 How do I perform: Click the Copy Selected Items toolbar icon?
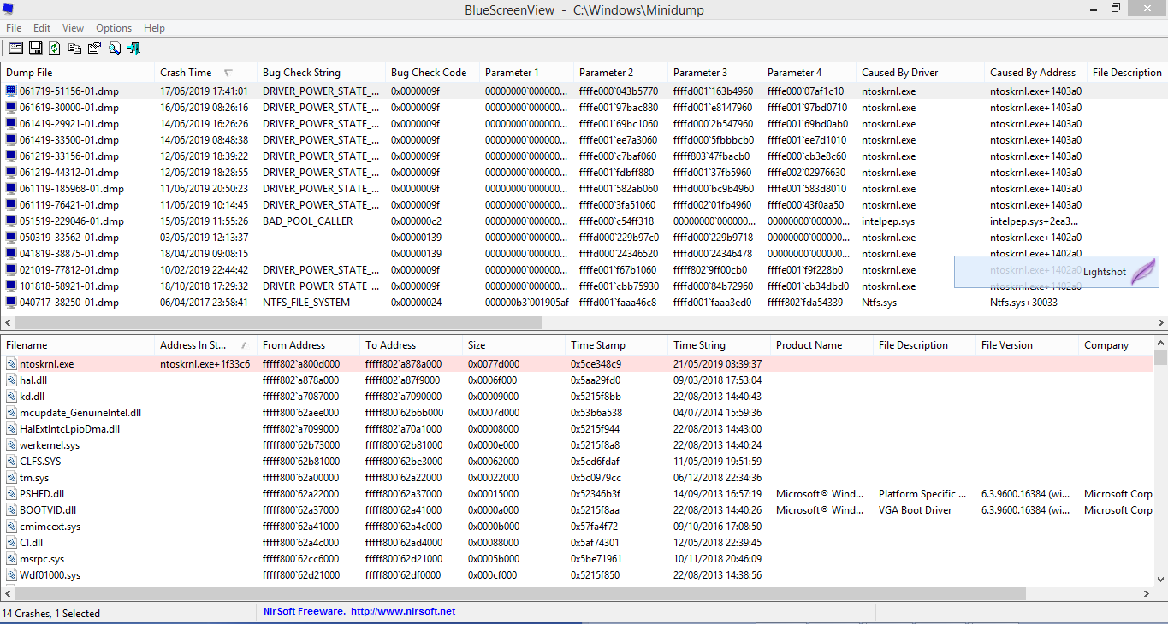(75, 48)
